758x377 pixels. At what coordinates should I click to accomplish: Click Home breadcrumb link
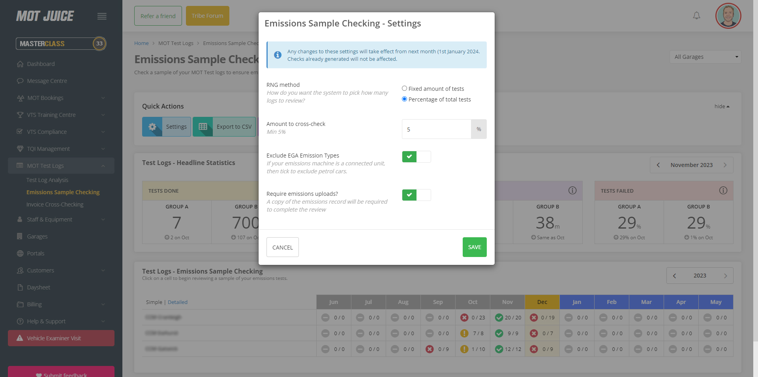(x=141, y=43)
